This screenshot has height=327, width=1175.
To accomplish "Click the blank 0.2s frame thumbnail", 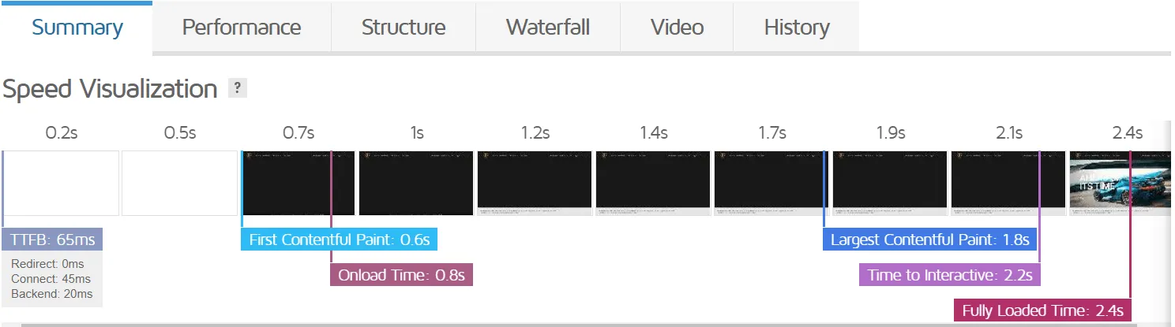I will [x=62, y=183].
